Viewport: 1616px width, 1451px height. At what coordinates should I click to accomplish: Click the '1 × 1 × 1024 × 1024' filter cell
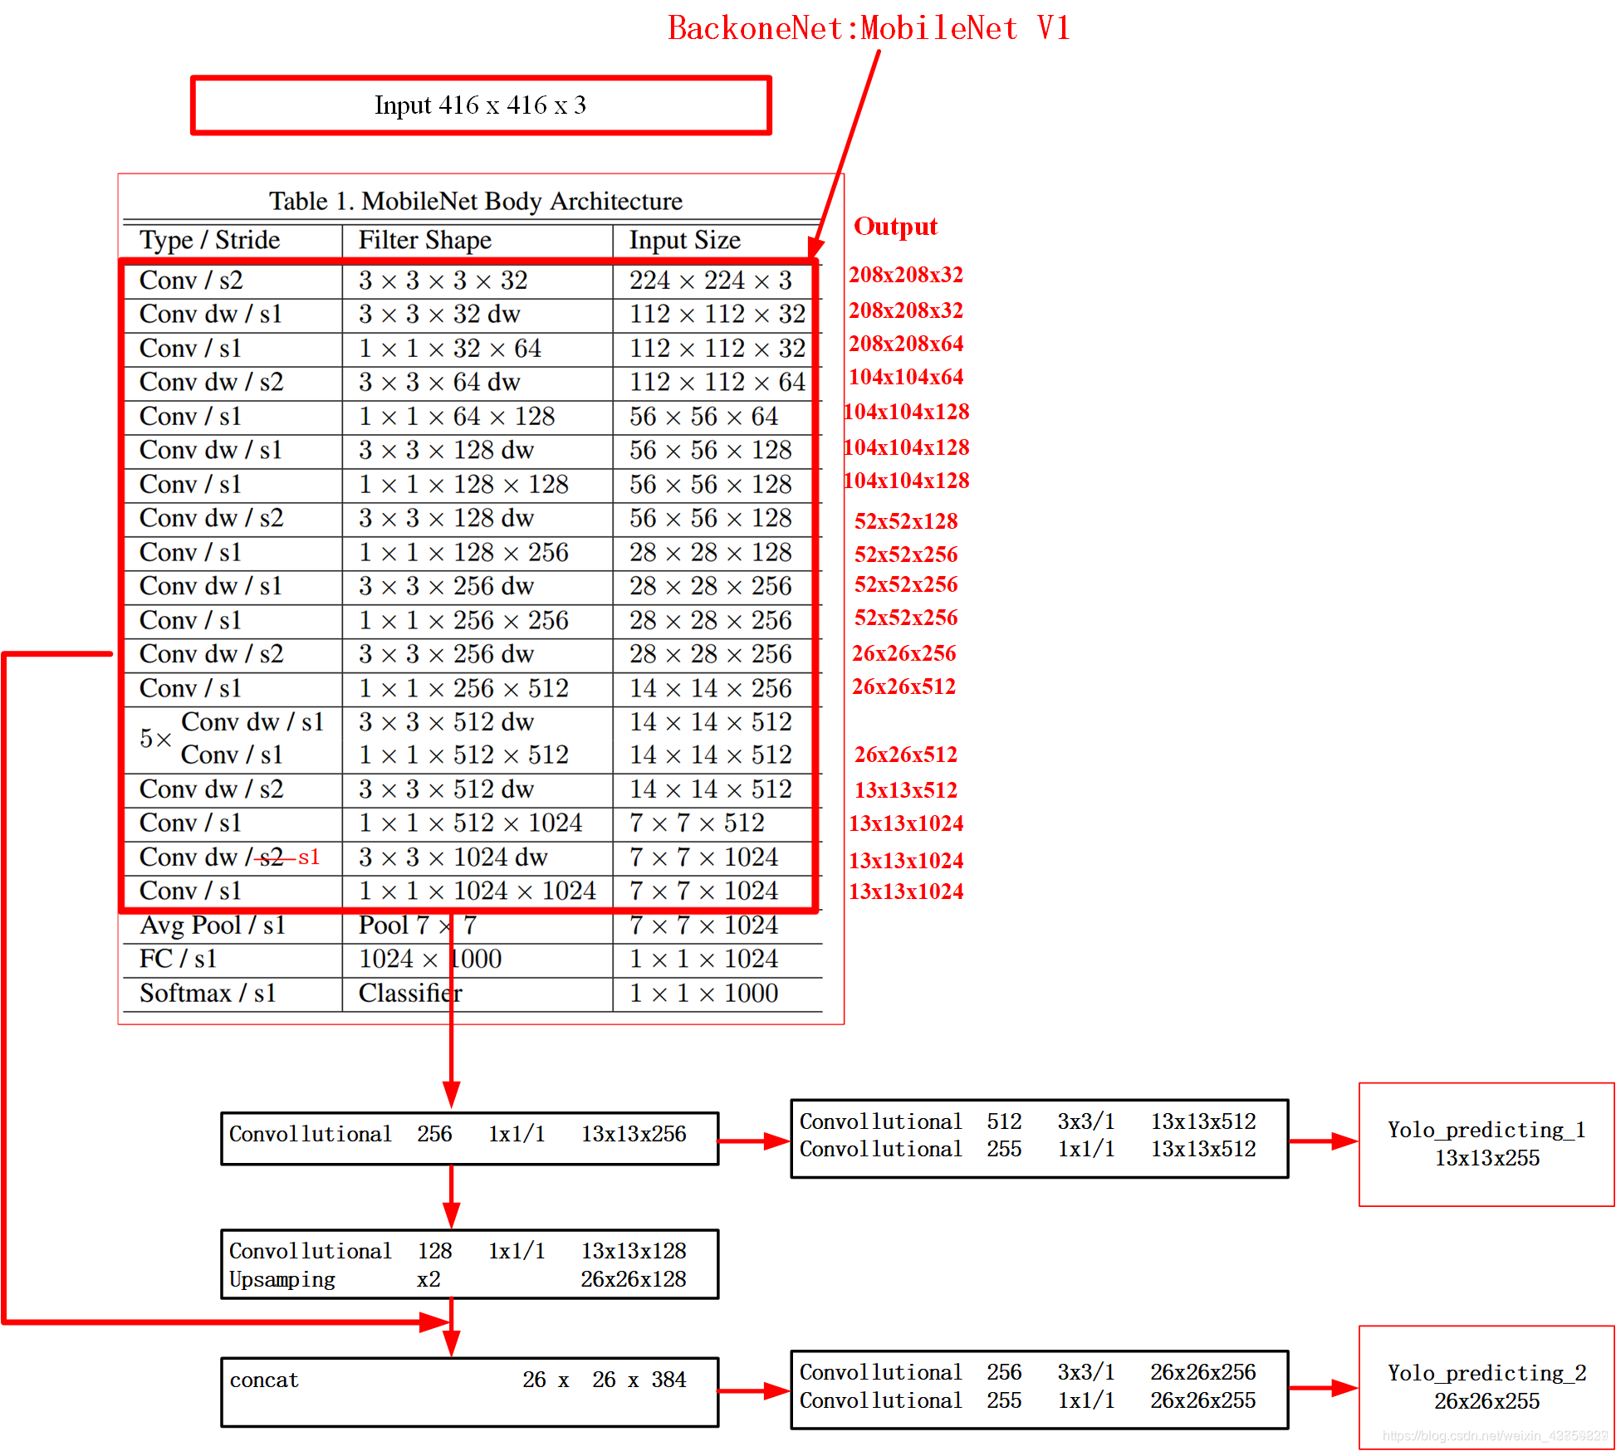477,891
